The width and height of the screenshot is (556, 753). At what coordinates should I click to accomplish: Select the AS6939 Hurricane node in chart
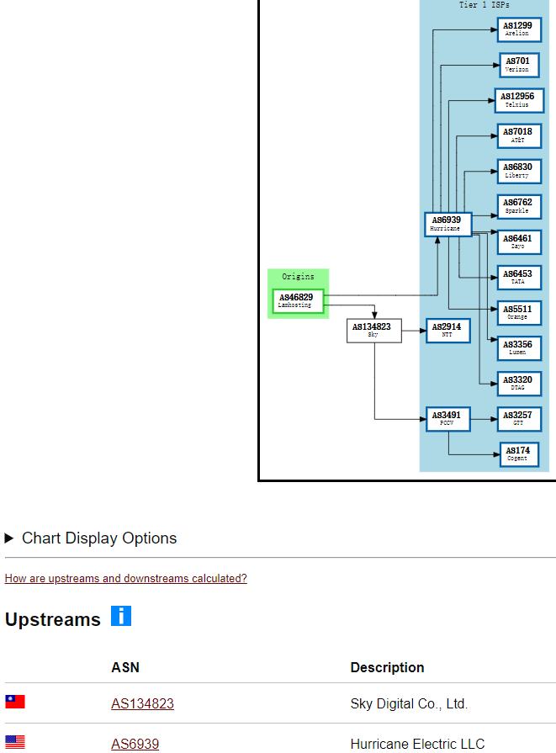point(448,225)
